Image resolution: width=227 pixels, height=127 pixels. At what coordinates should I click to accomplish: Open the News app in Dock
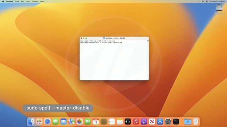(152, 122)
